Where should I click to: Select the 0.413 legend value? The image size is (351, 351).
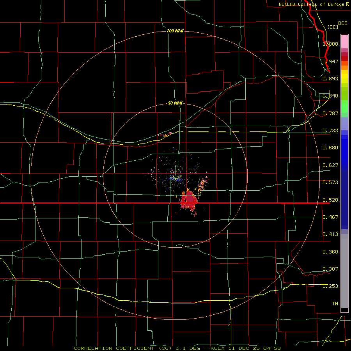point(330,234)
